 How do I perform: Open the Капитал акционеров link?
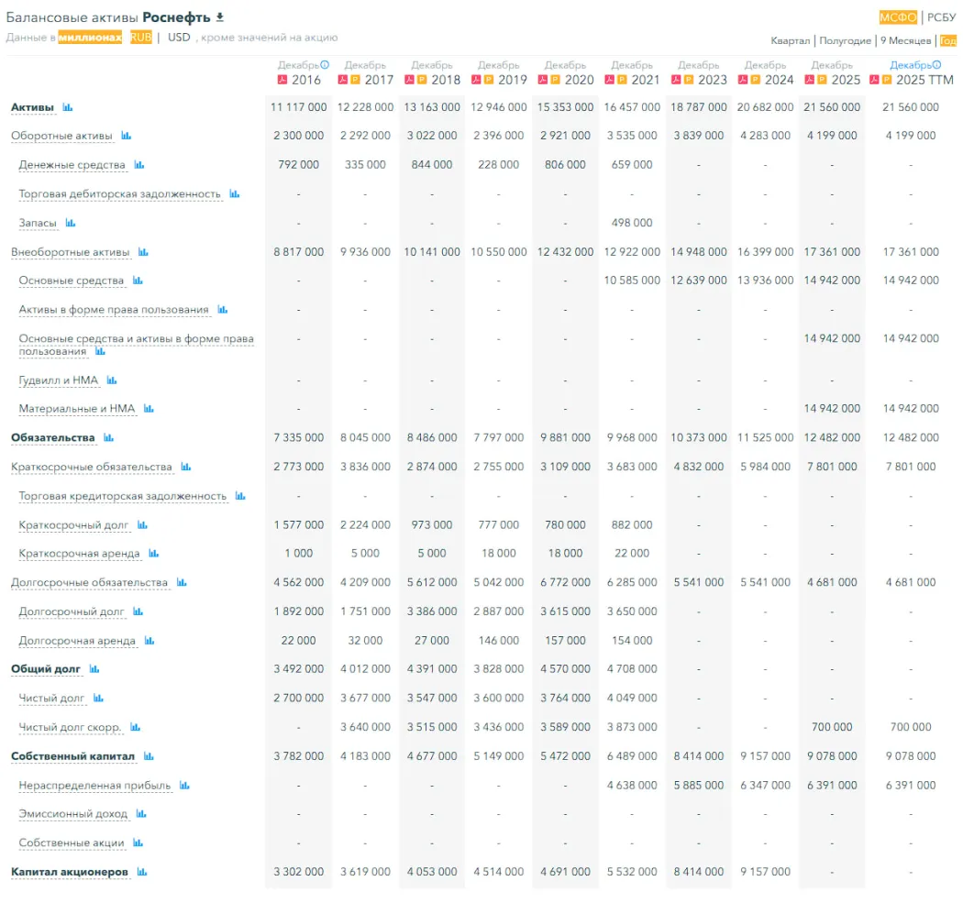point(70,872)
